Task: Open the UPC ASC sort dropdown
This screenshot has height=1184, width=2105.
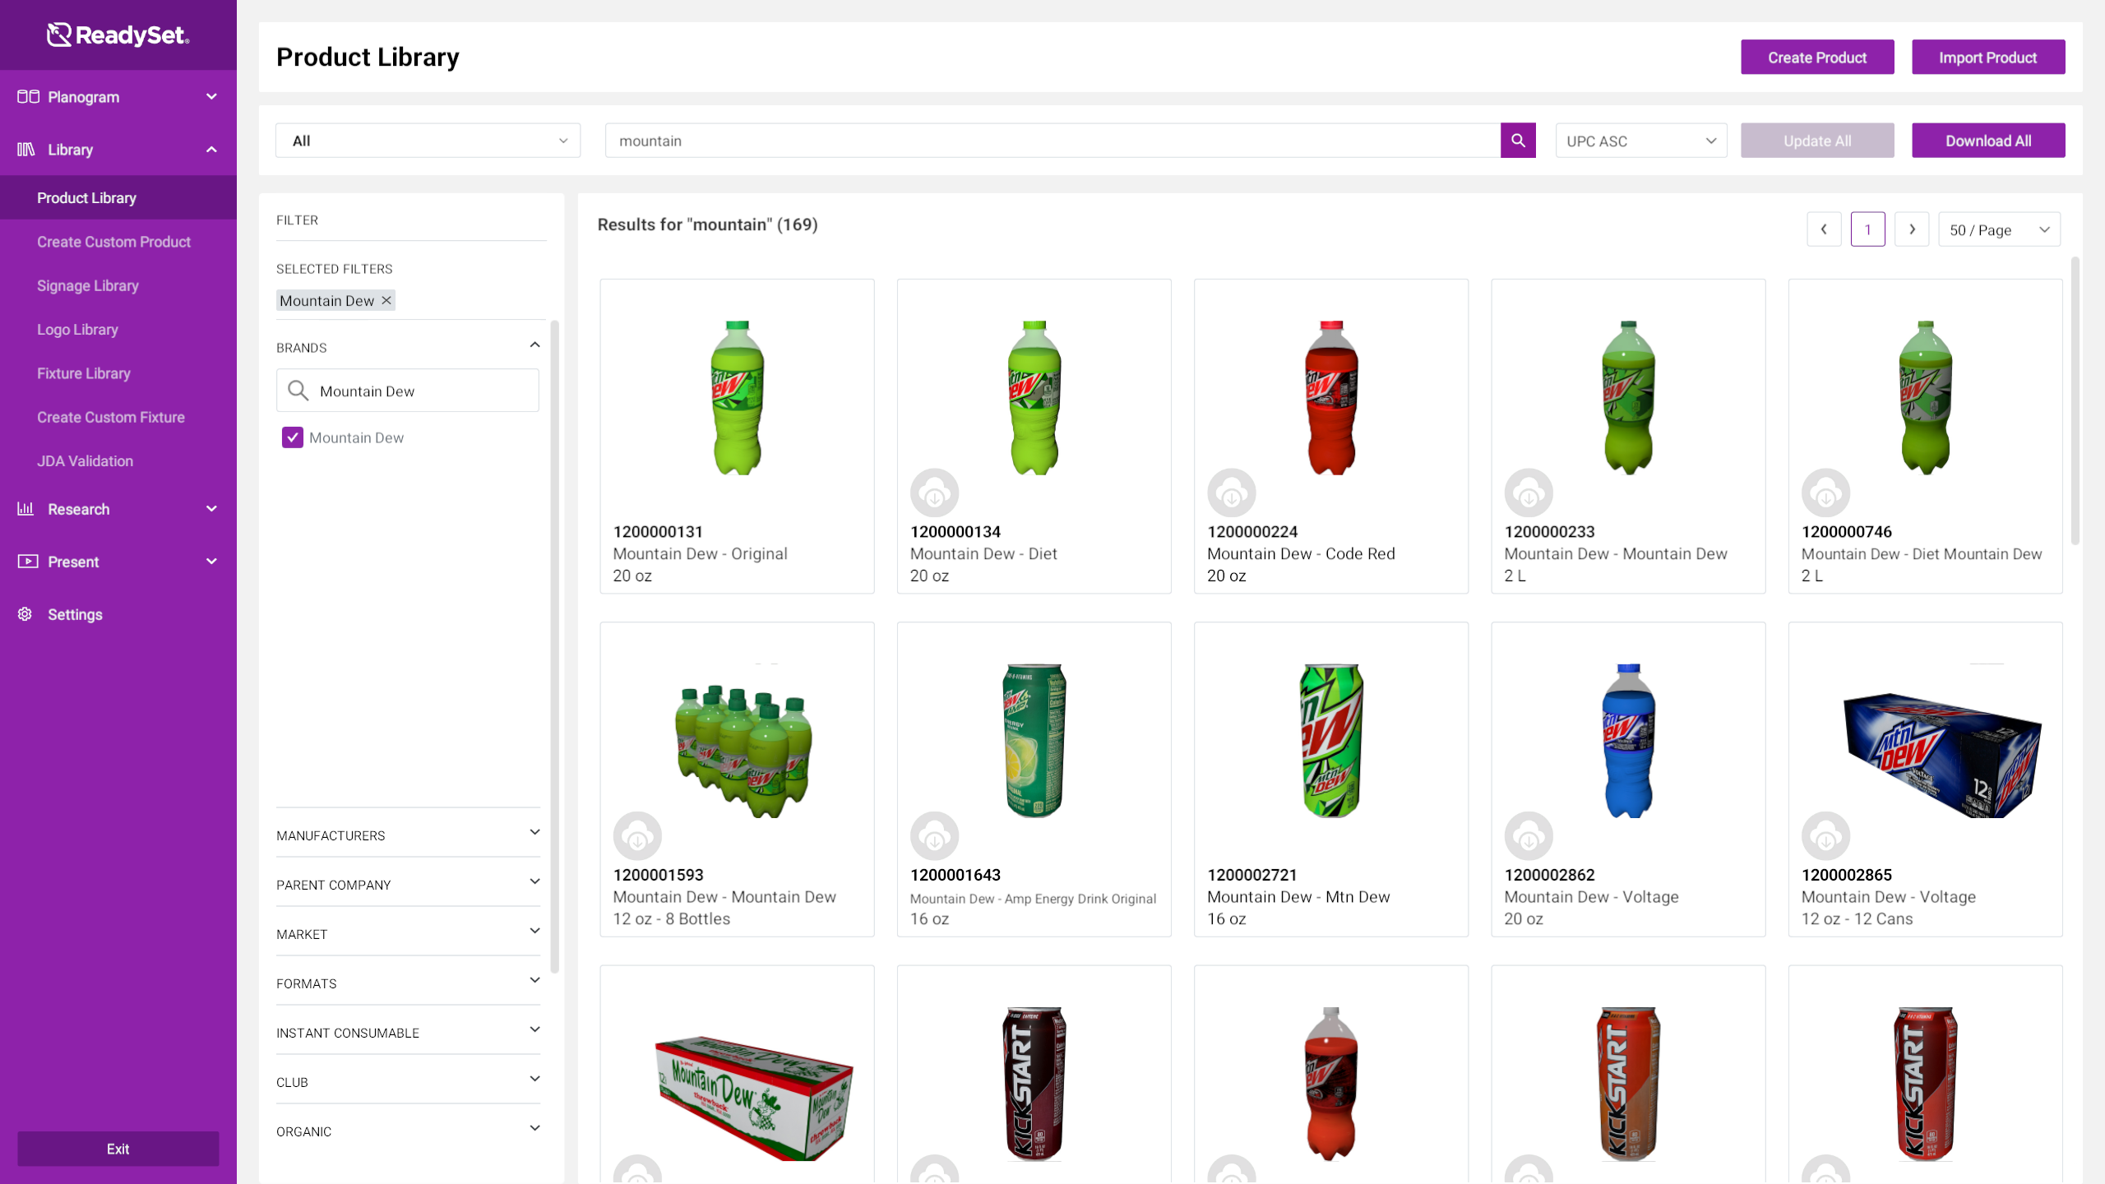Action: (1640, 141)
